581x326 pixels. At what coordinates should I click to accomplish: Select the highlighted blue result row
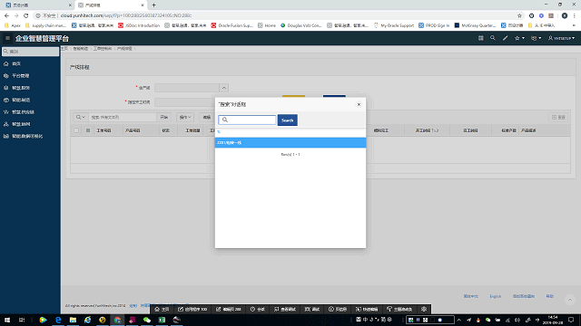pyautogui.click(x=290, y=143)
